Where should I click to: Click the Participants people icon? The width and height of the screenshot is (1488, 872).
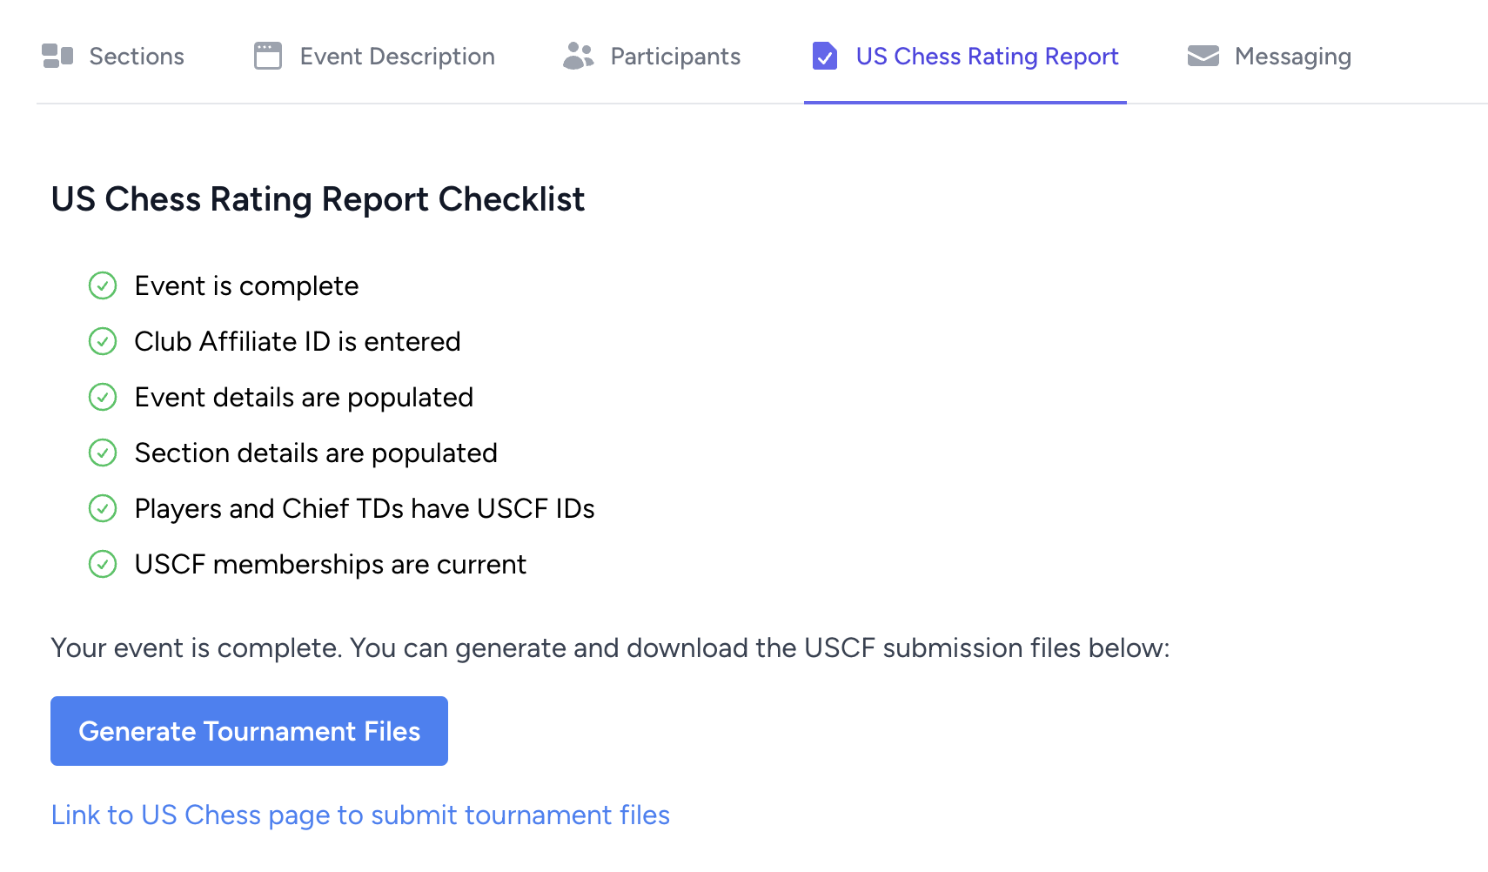point(578,57)
